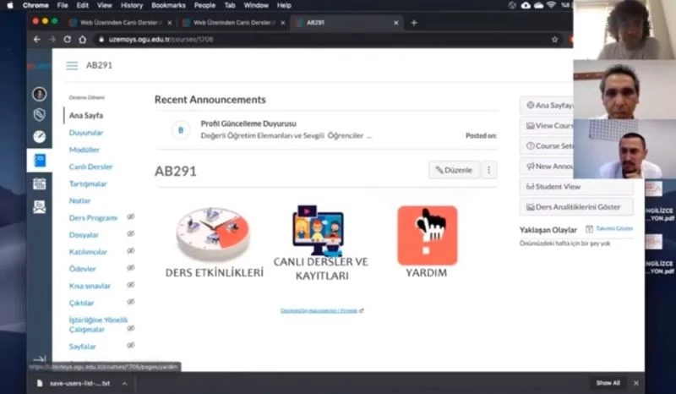Open the three-dot options menu beside Düzenle
676x394 pixels.
pos(488,170)
